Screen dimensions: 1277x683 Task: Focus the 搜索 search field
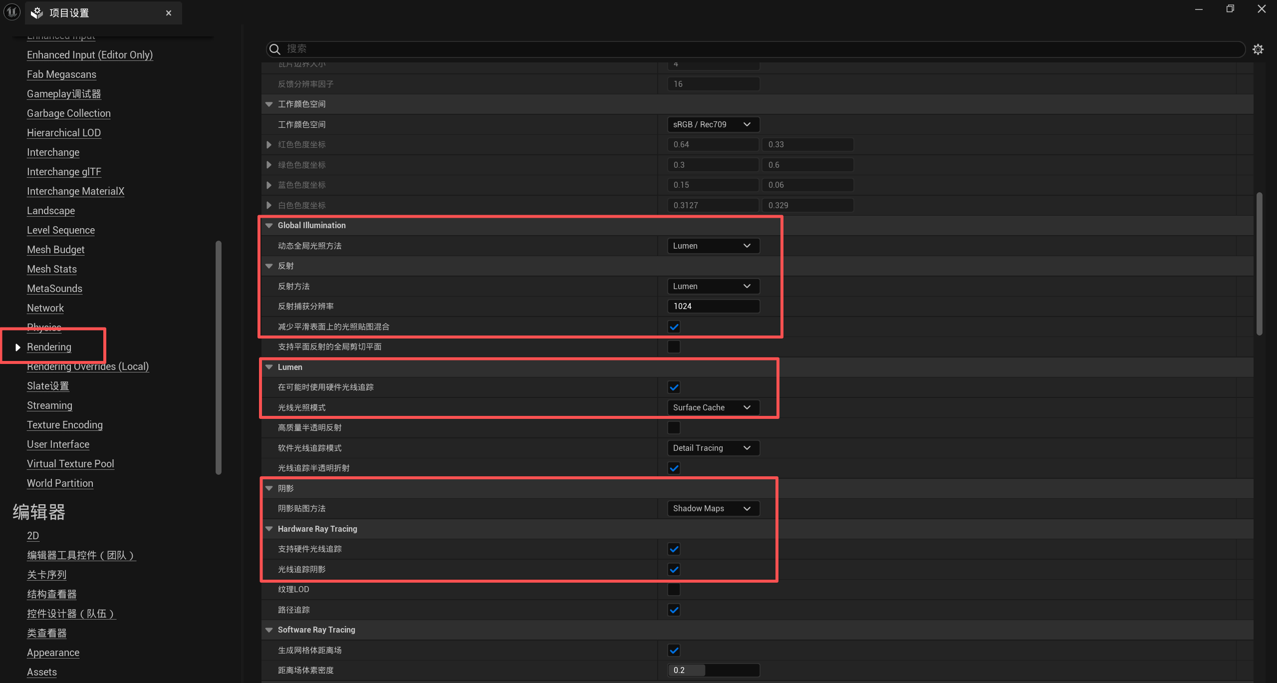click(x=756, y=49)
